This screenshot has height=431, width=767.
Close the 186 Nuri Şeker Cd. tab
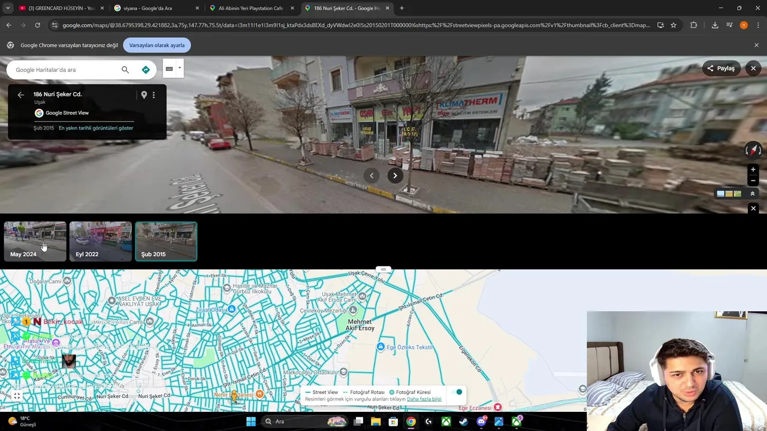point(388,8)
